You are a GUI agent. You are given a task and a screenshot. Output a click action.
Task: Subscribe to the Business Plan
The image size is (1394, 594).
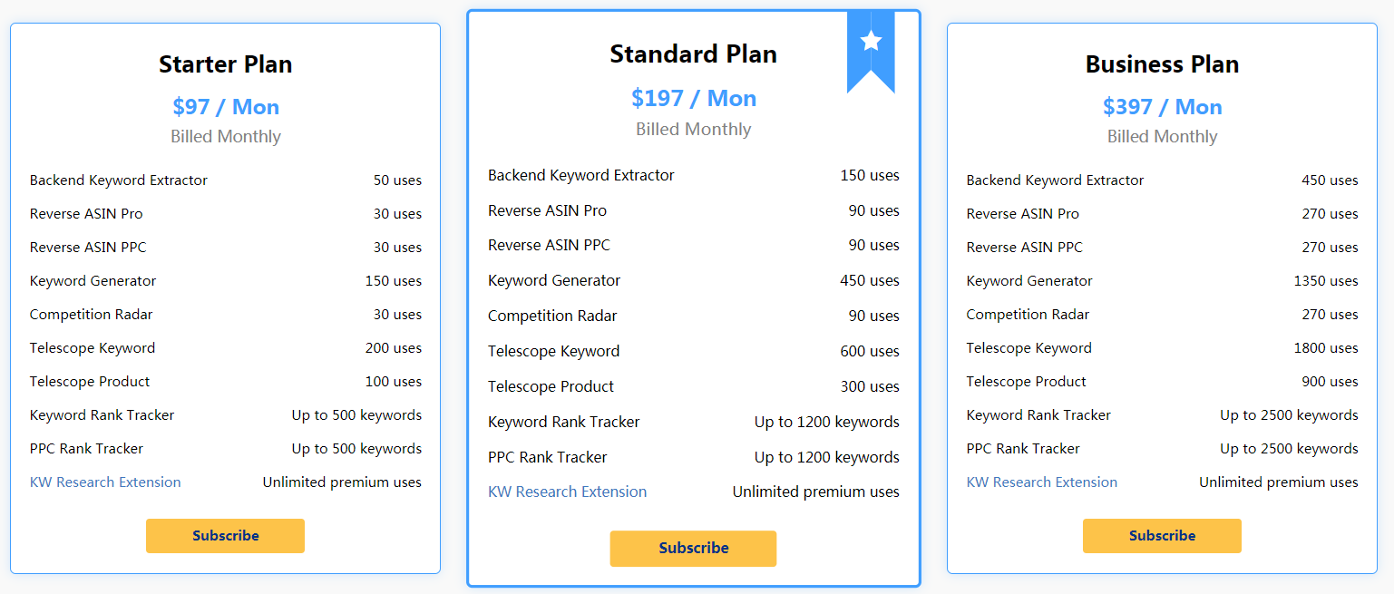(x=1162, y=536)
